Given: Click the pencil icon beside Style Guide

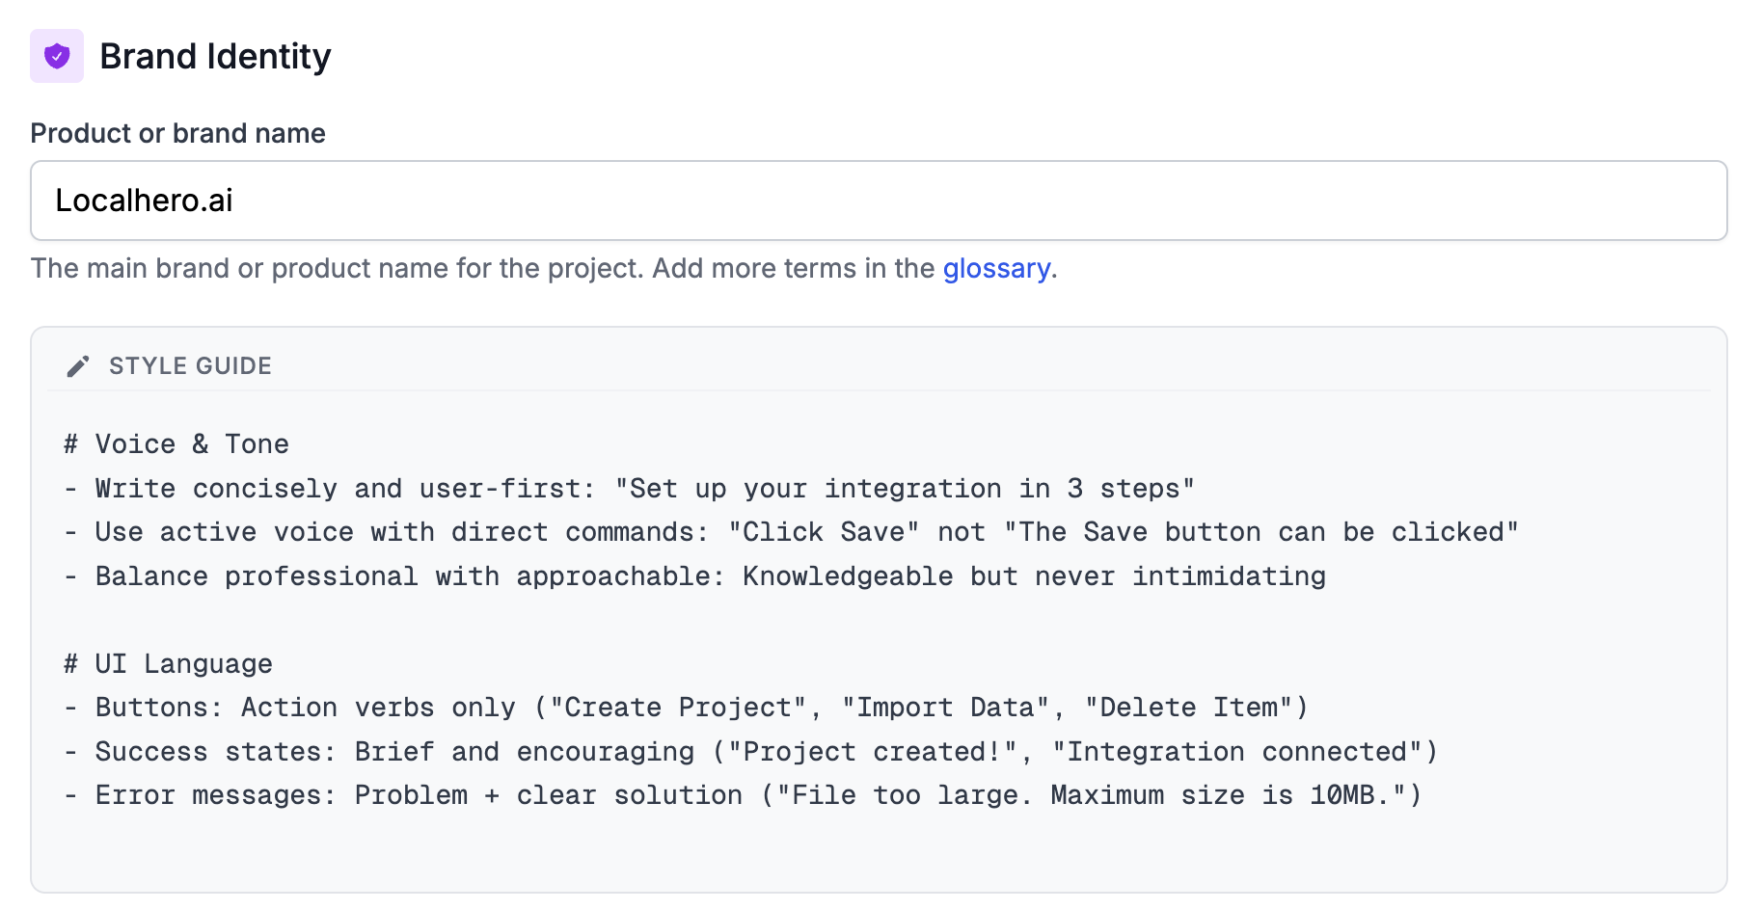Looking at the screenshot, I should point(78,366).
